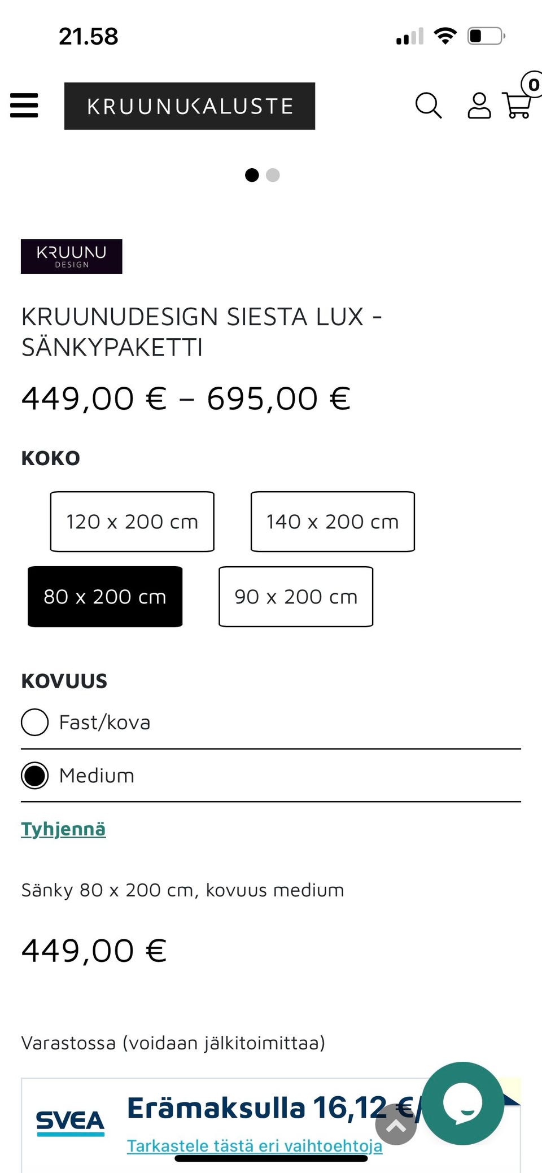Switch to second carousel slide dot

click(x=273, y=176)
